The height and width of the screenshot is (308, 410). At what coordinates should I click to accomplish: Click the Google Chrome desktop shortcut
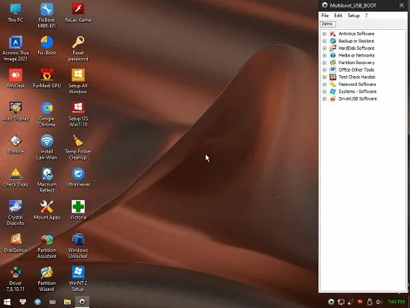[x=47, y=114]
